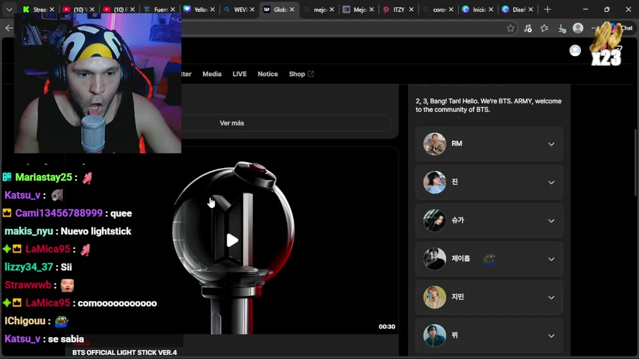Expand the 지민 member row
The width and height of the screenshot is (639, 359).
(489, 297)
